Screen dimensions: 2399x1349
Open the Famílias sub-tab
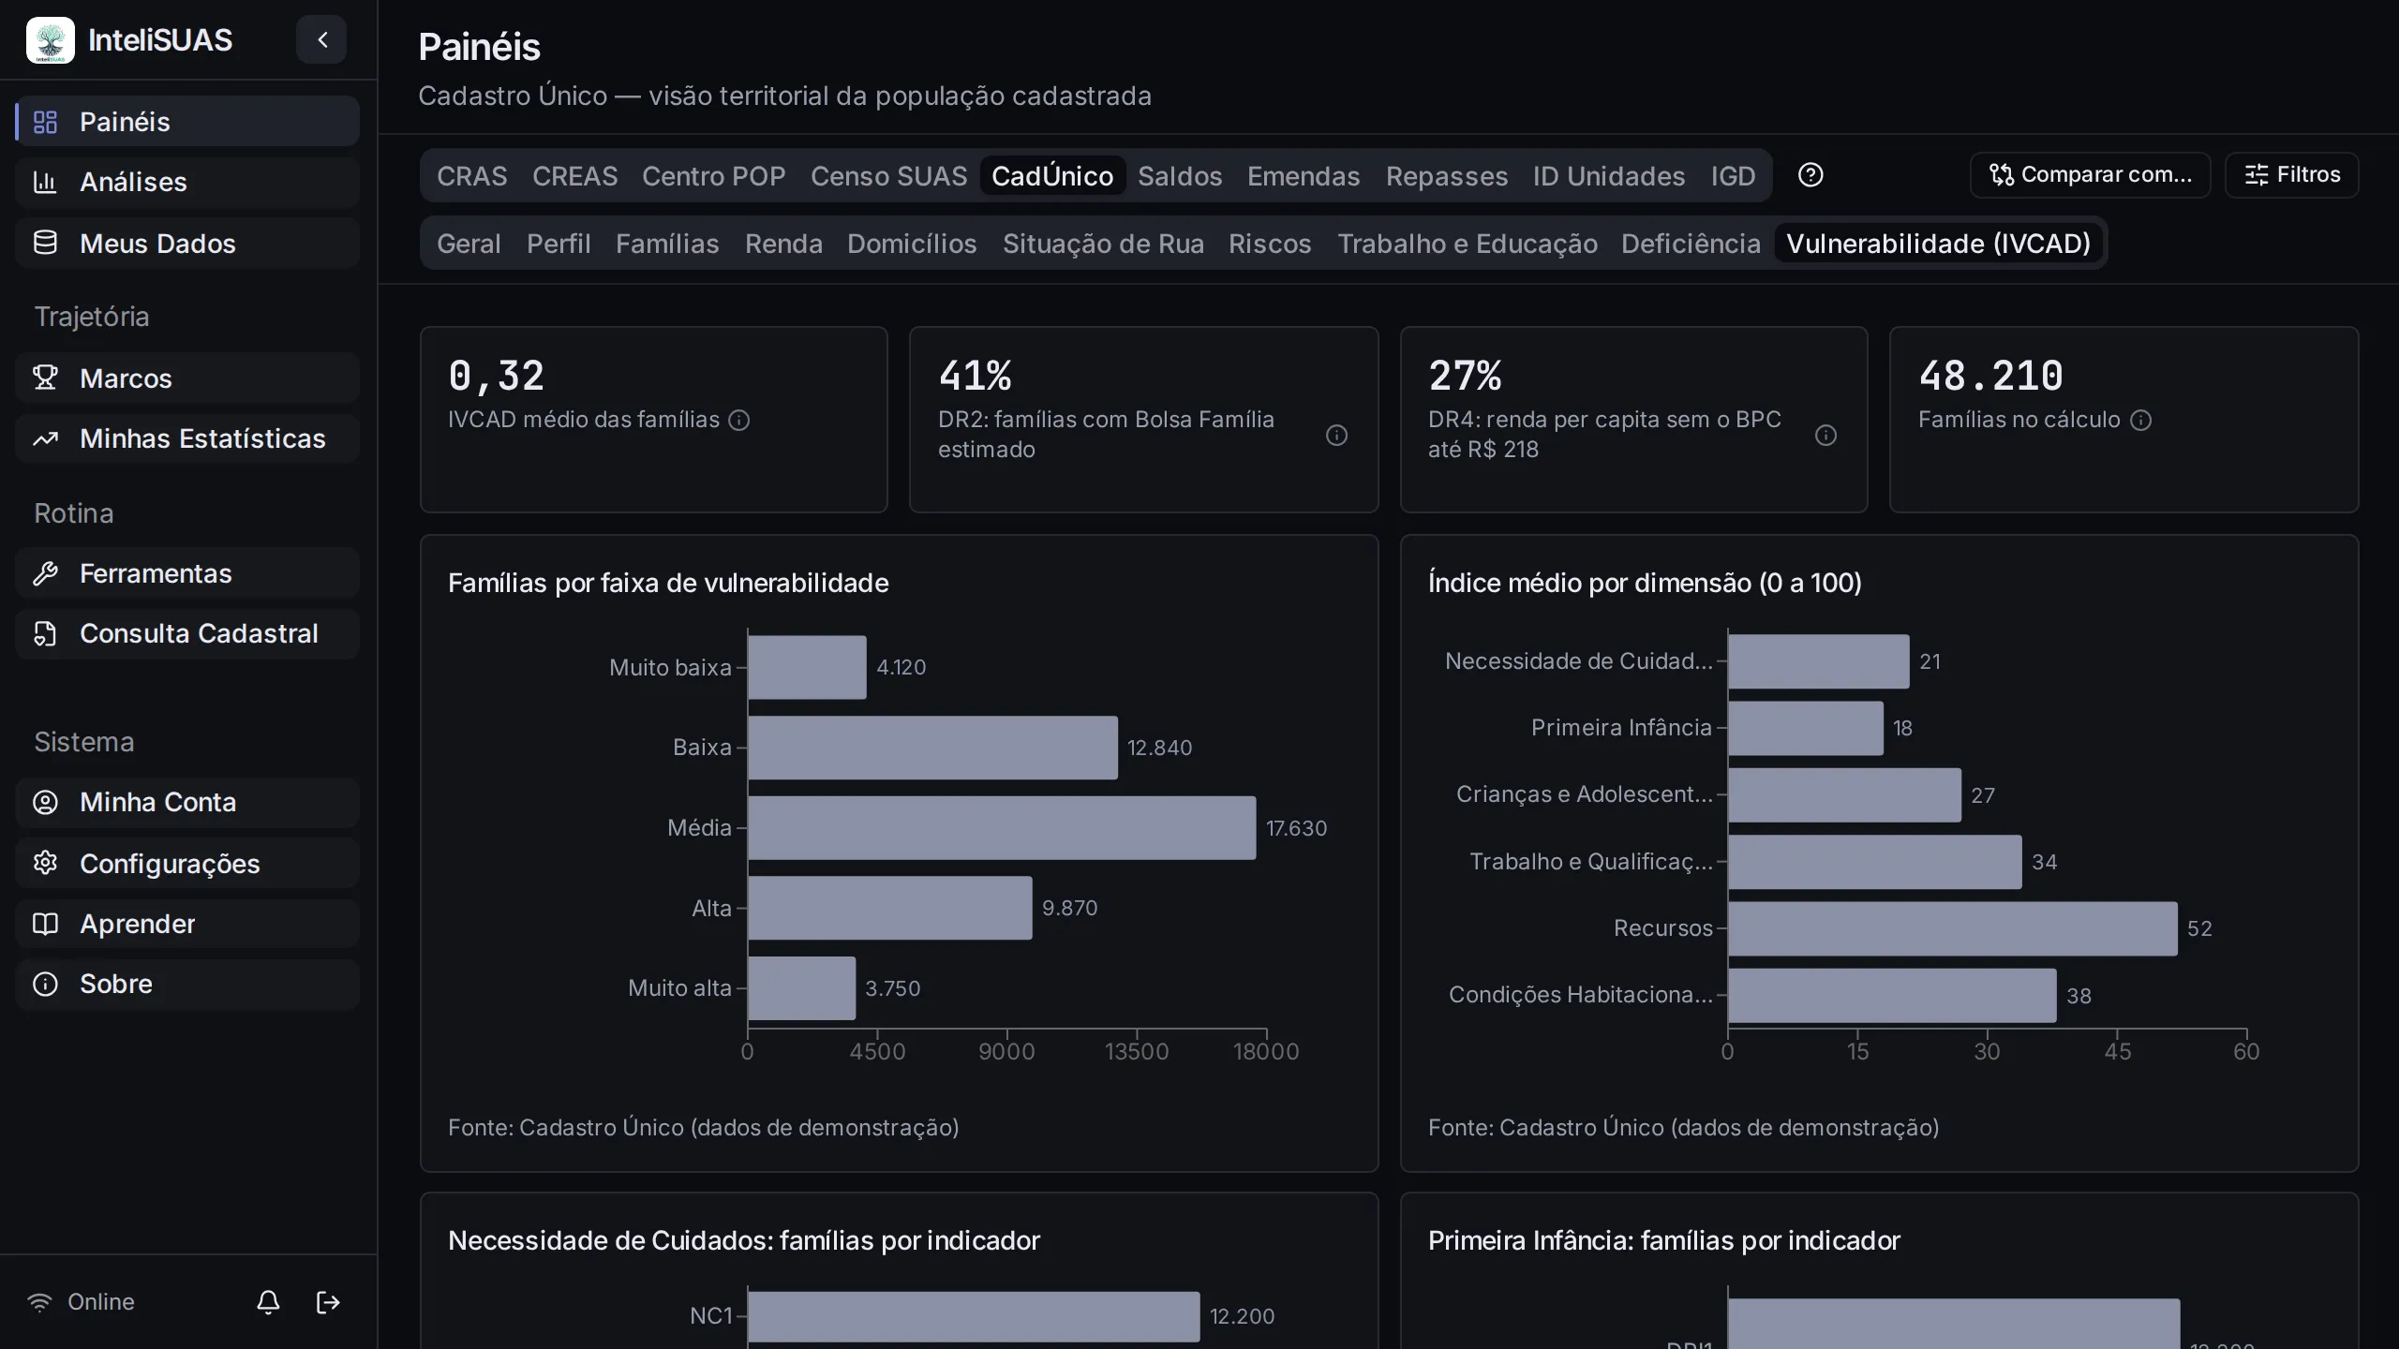pyautogui.click(x=667, y=244)
